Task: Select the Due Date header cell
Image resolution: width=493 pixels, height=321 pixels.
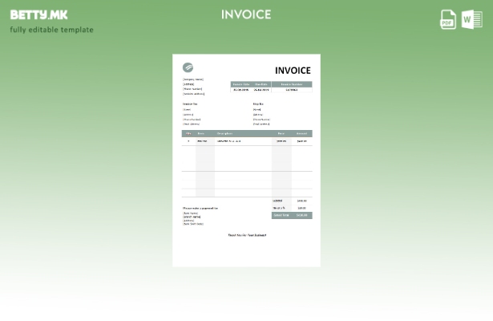Action: (x=261, y=84)
